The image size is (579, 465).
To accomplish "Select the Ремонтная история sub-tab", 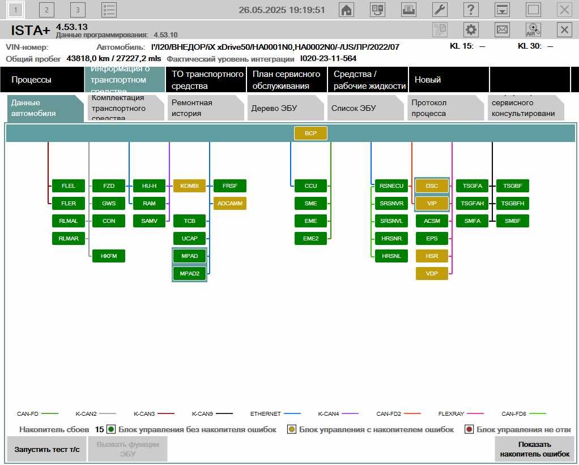I will click(x=206, y=108).
